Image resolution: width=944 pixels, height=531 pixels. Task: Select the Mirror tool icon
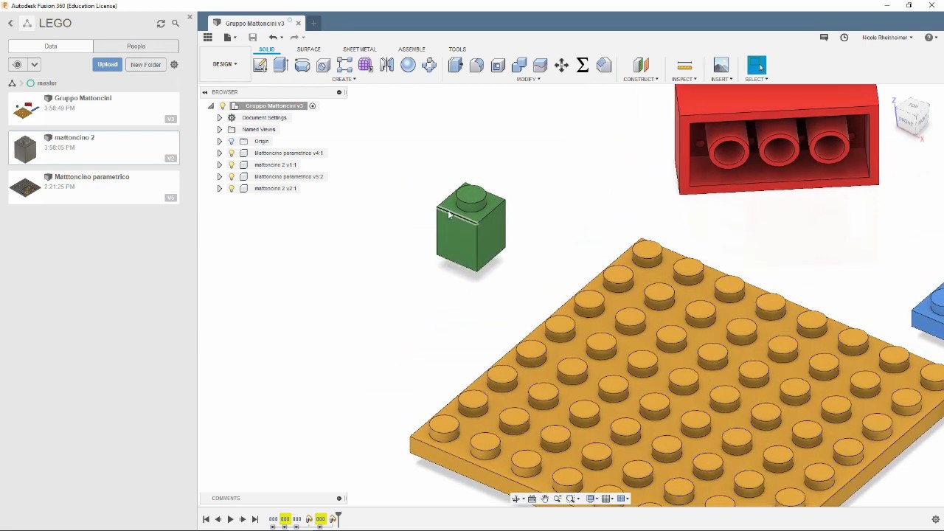386,65
